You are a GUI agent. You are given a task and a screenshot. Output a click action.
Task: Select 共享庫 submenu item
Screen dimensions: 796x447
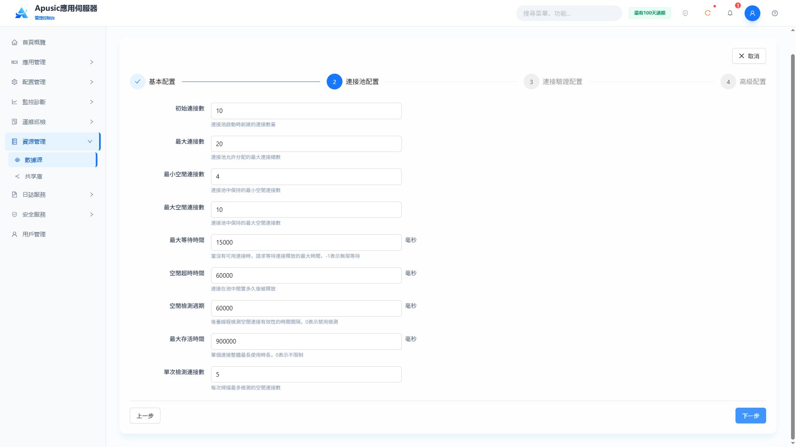point(52,176)
